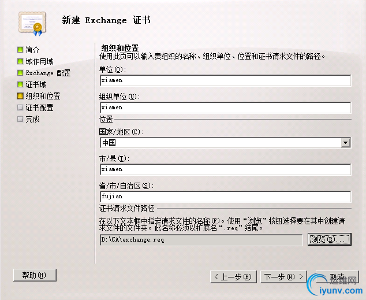Open the 国家/地区 dropdown arrow
This screenshot has height=300, width=366.
click(345, 143)
